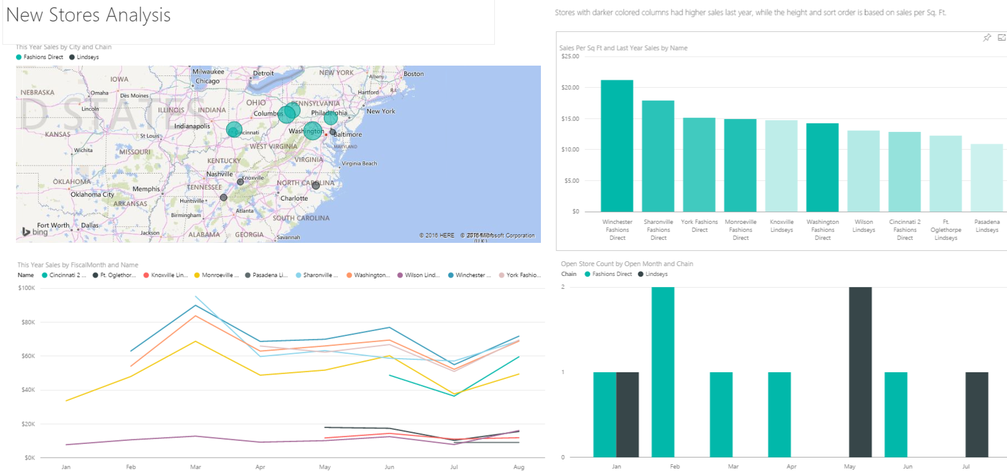Click Washington in line chart legend
This screenshot has height=471, width=1007.
click(369, 275)
